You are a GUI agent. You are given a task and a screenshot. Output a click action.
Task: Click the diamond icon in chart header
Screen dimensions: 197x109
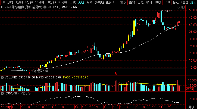tap(178, 7)
